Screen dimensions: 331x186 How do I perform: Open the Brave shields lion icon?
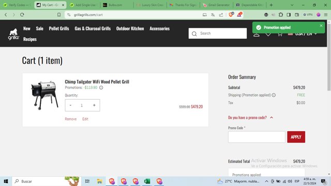[231, 14]
